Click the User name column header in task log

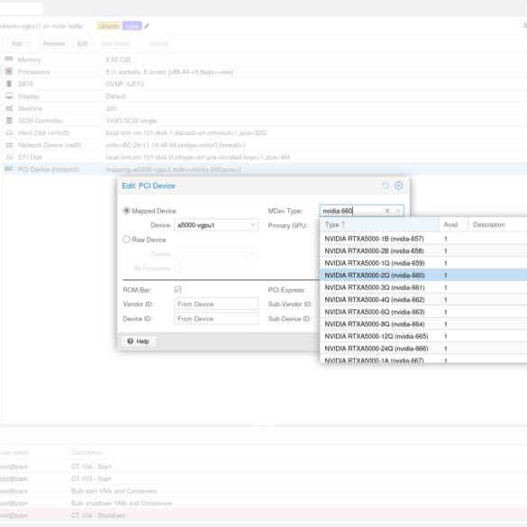[33, 452]
